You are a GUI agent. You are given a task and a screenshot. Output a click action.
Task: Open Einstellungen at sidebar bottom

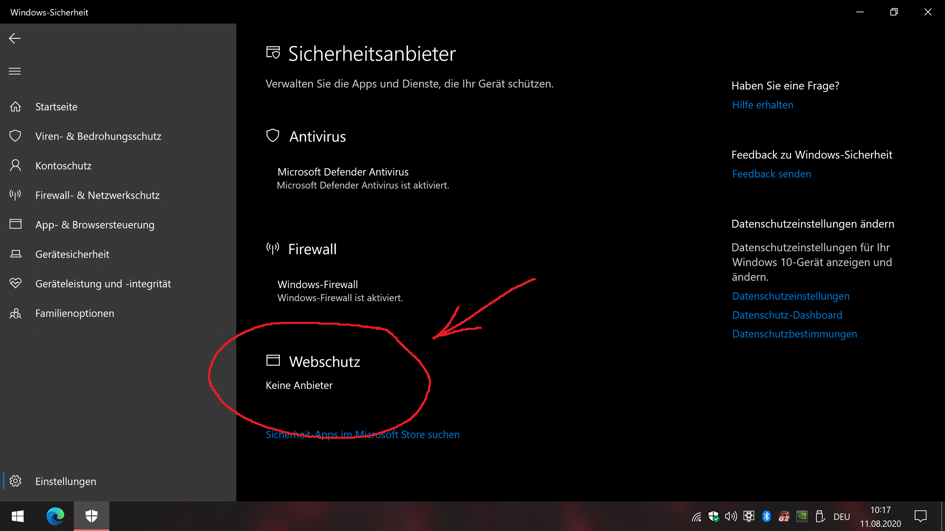[118, 481]
